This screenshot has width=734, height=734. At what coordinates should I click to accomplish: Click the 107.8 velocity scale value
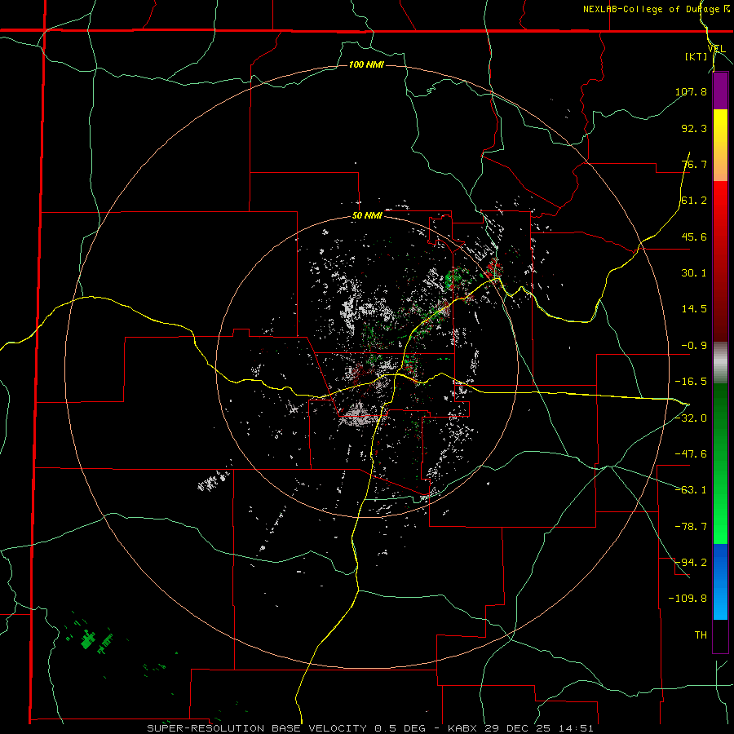click(x=691, y=91)
